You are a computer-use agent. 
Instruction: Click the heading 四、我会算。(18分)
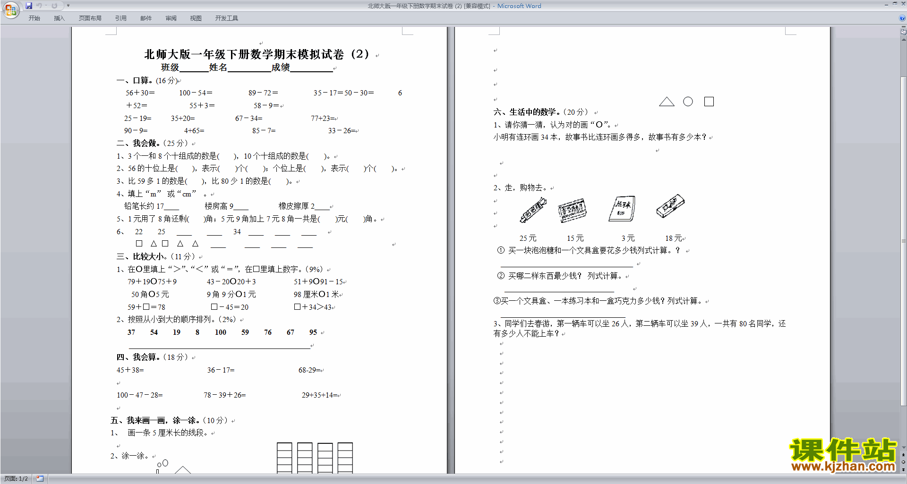click(152, 357)
